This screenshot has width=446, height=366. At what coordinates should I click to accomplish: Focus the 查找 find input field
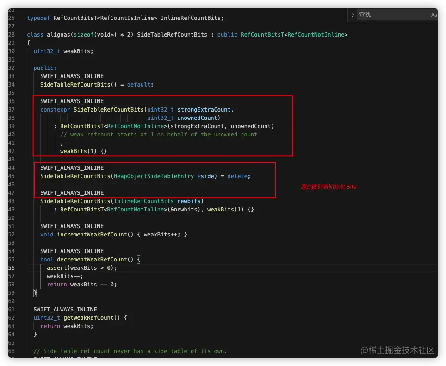(392, 15)
